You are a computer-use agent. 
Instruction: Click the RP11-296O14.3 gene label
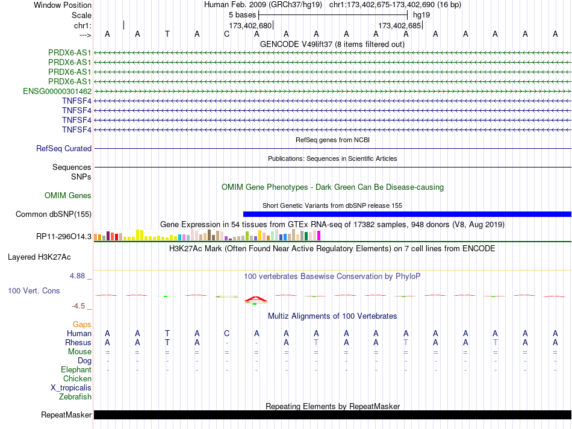pyautogui.click(x=64, y=237)
